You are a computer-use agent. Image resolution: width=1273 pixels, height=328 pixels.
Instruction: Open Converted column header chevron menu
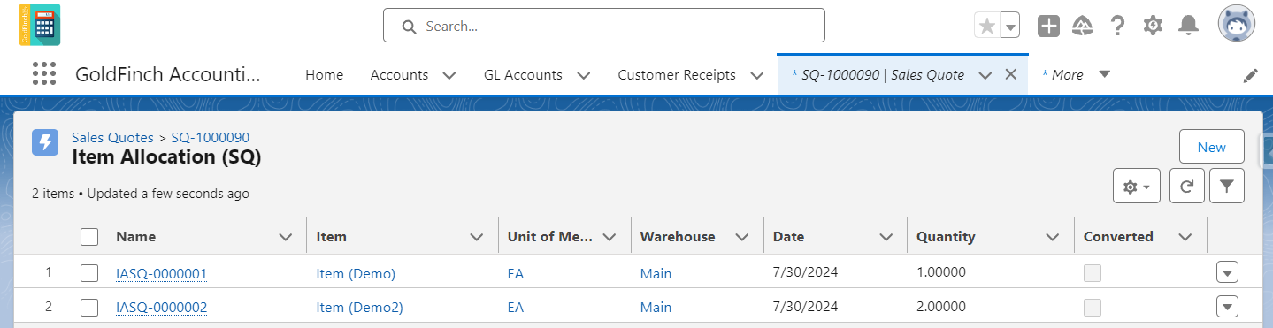1185,237
